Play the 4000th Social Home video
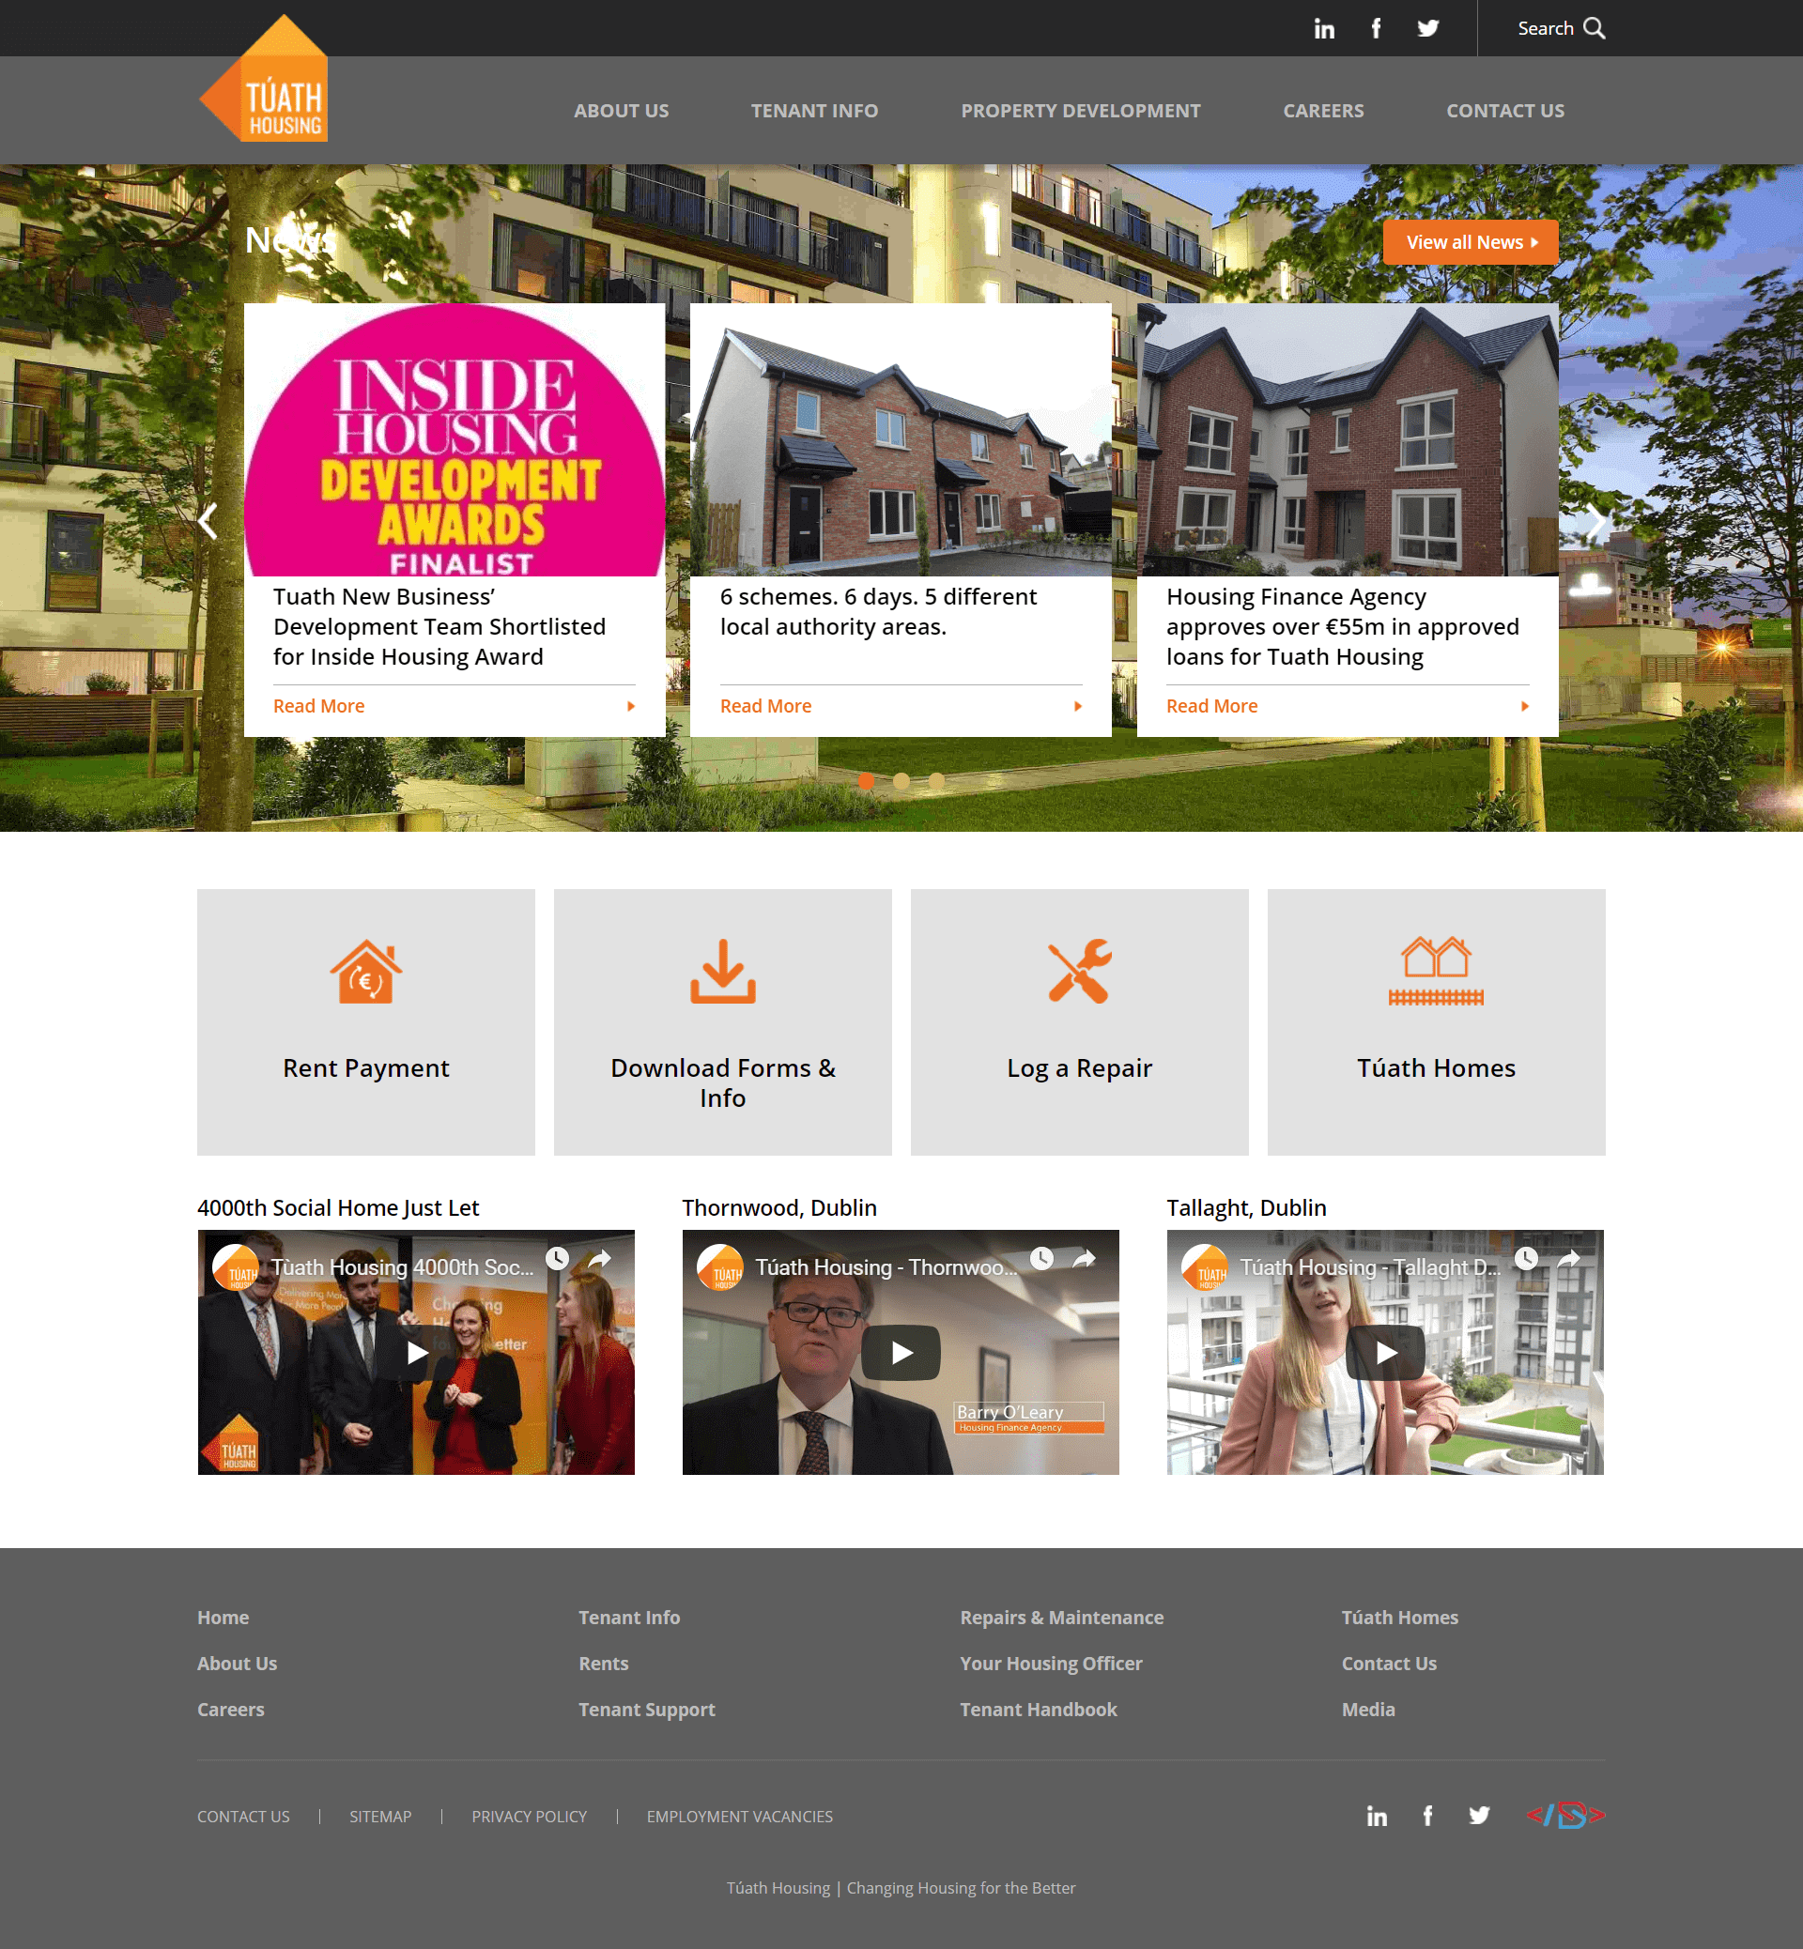 [x=416, y=1353]
